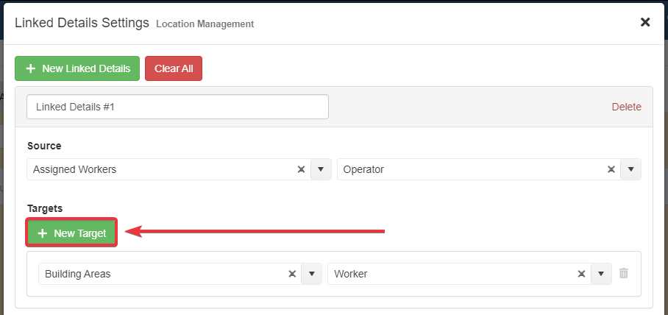Close the Linked Details Settings dialog
The image size is (668, 315).
coord(645,22)
